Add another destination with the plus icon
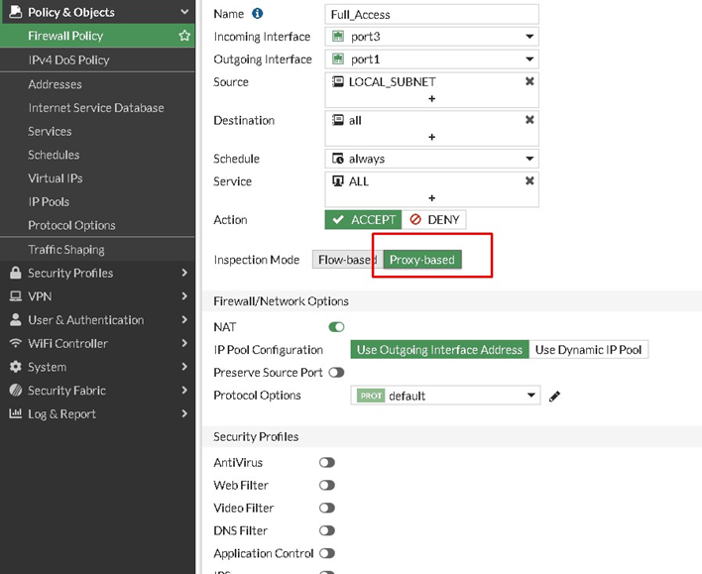The image size is (702, 574). pos(431,137)
